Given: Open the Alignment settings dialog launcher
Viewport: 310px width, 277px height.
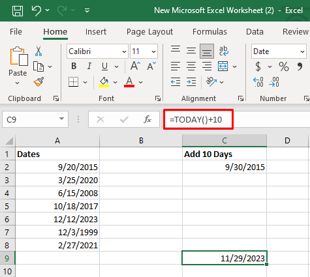Looking at the screenshot, I should click(x=241, y=98).
